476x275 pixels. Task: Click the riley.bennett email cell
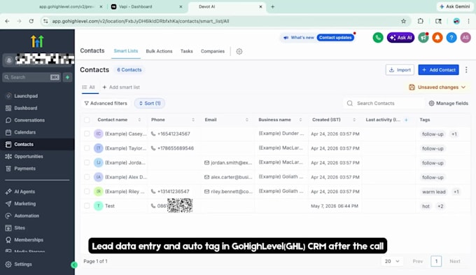(228, 192)
